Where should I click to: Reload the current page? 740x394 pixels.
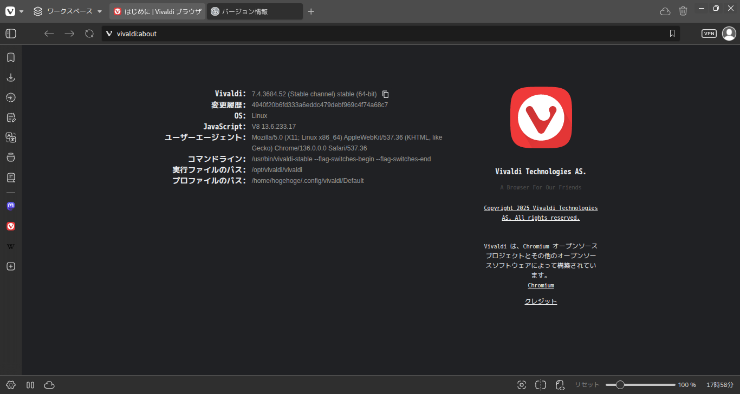coord(89,34)
